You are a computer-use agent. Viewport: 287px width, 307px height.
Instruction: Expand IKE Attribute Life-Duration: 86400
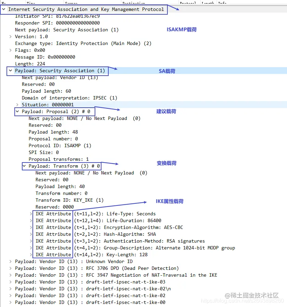tap(31, 221)
